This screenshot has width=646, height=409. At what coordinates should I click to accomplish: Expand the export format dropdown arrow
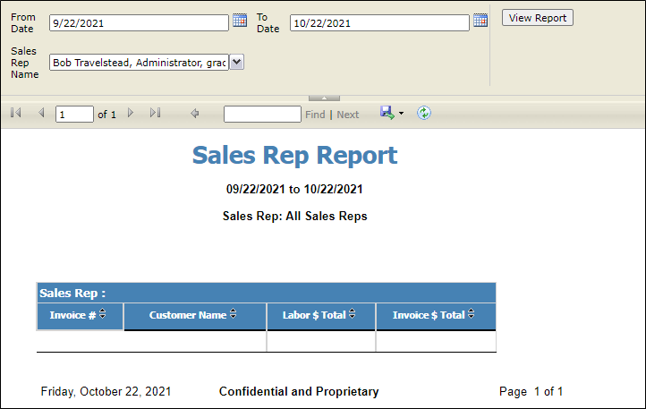pyautogui.click(x=402, y=114)
